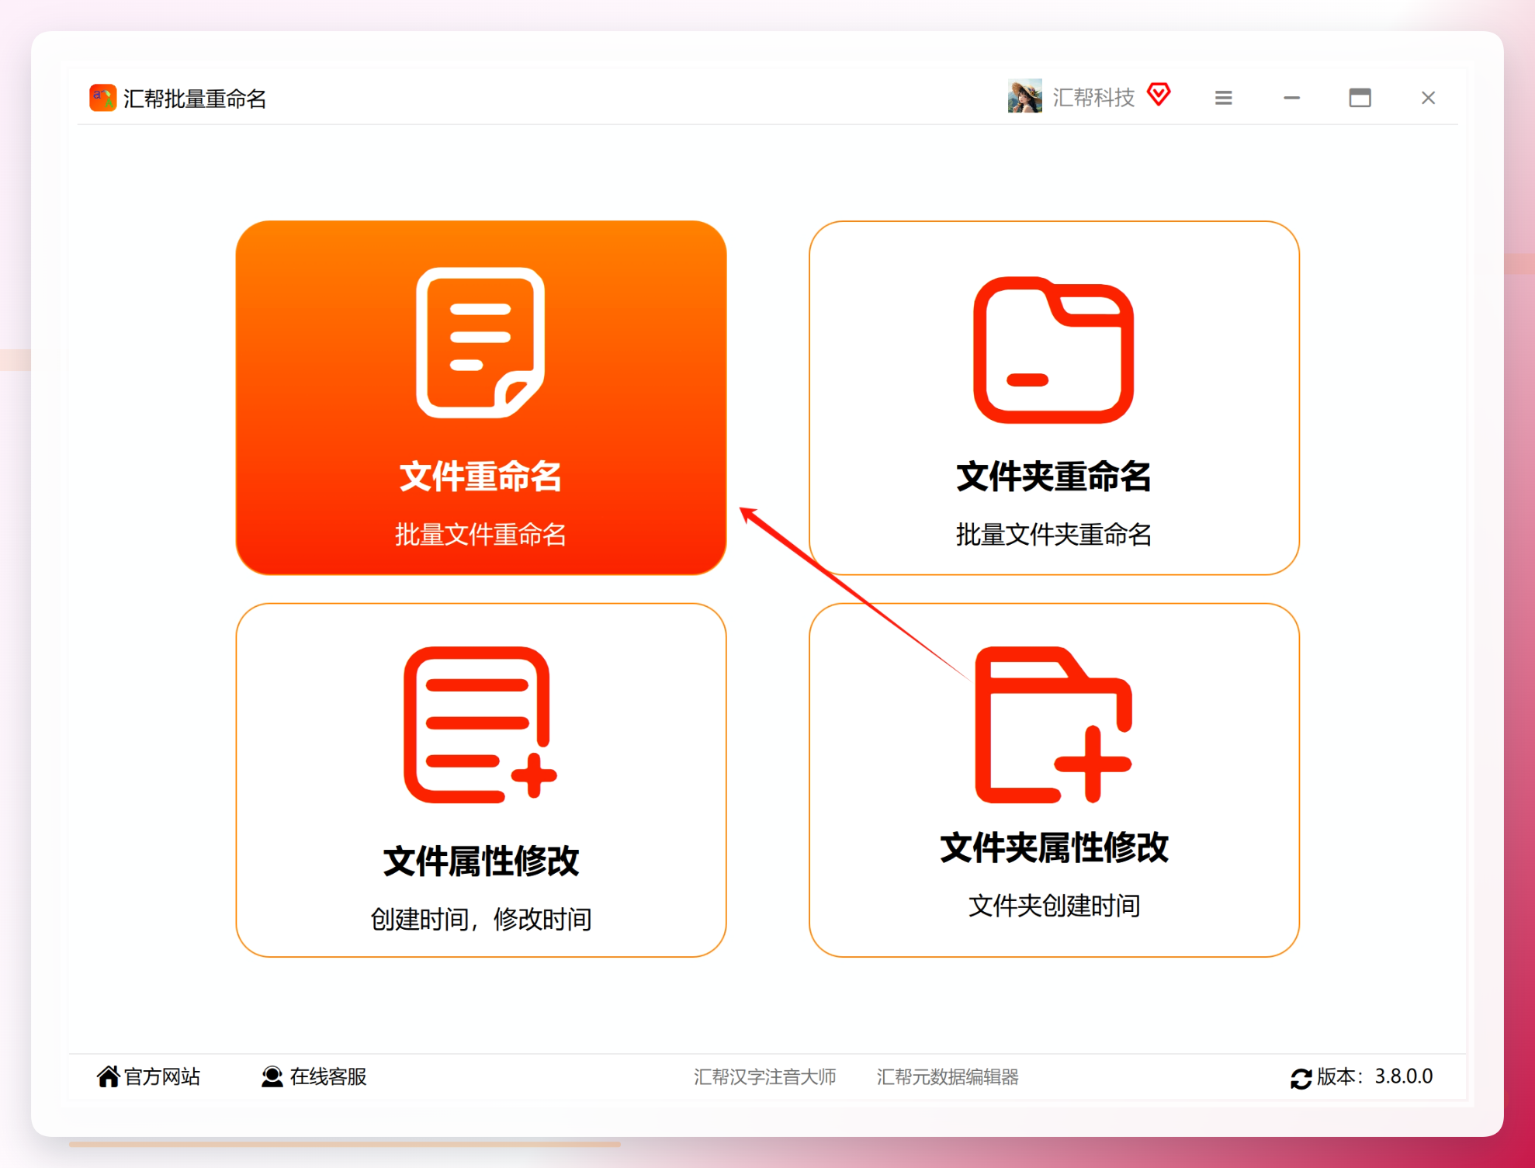
Task: Click the home icon beside 官方网站
Action: coord(109,1076)
